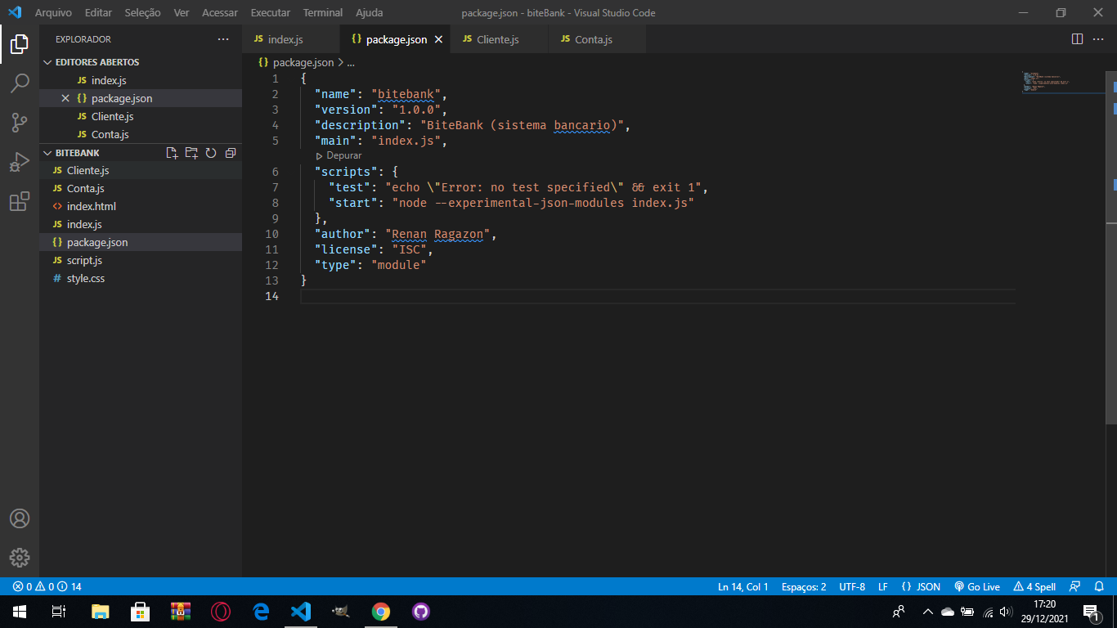Open the 4 Spell checker status

[1034, 586]
